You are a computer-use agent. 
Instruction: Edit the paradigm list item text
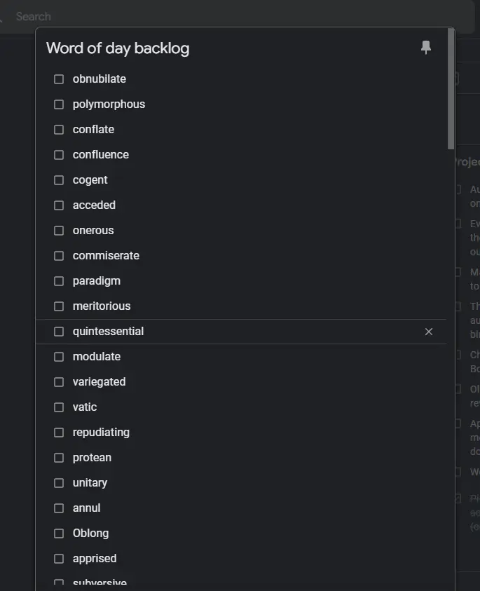(x=97, y=281)
